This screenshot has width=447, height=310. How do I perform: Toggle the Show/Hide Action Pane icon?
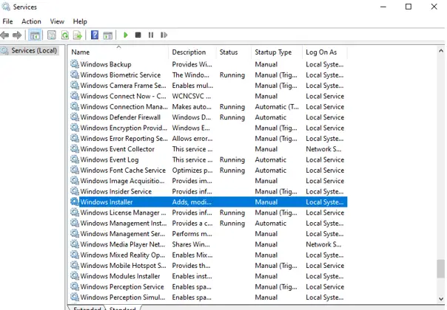coord(108,35)
